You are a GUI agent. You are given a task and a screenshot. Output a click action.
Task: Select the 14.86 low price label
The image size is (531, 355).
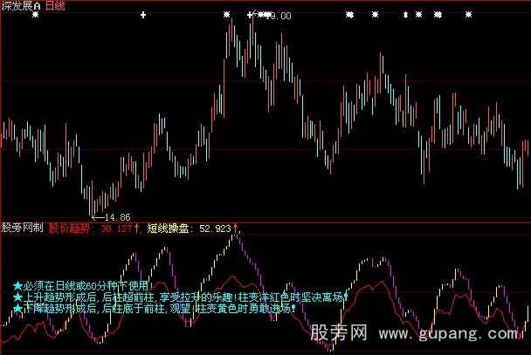click(x=117, y=216)
